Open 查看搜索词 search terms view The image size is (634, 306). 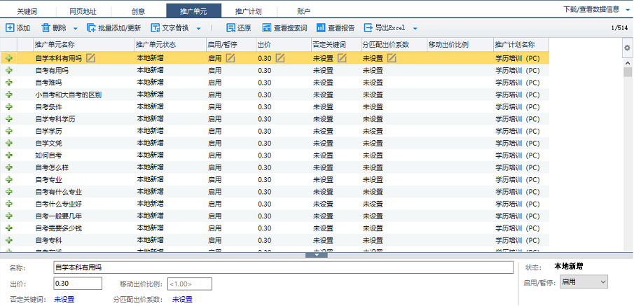coord(266,28)
